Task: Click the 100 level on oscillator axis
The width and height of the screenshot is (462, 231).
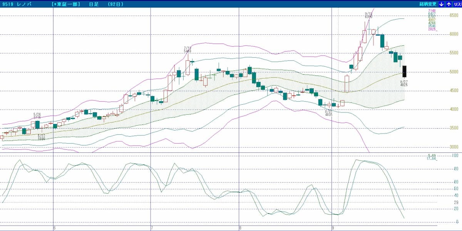Action: [455, 156]
